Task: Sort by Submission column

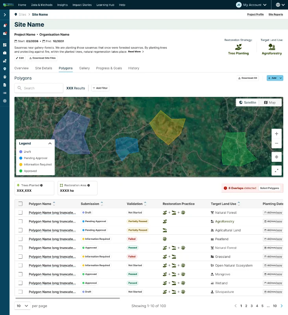Action: 102,204
